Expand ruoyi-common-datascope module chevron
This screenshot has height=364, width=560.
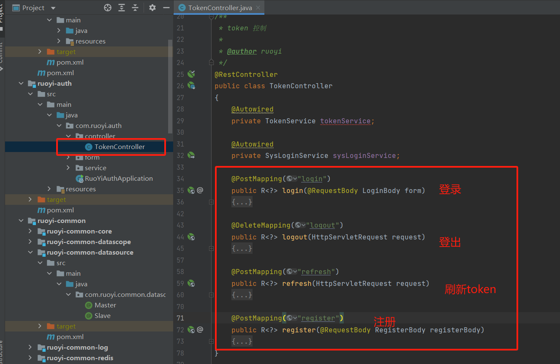point(30,242)
